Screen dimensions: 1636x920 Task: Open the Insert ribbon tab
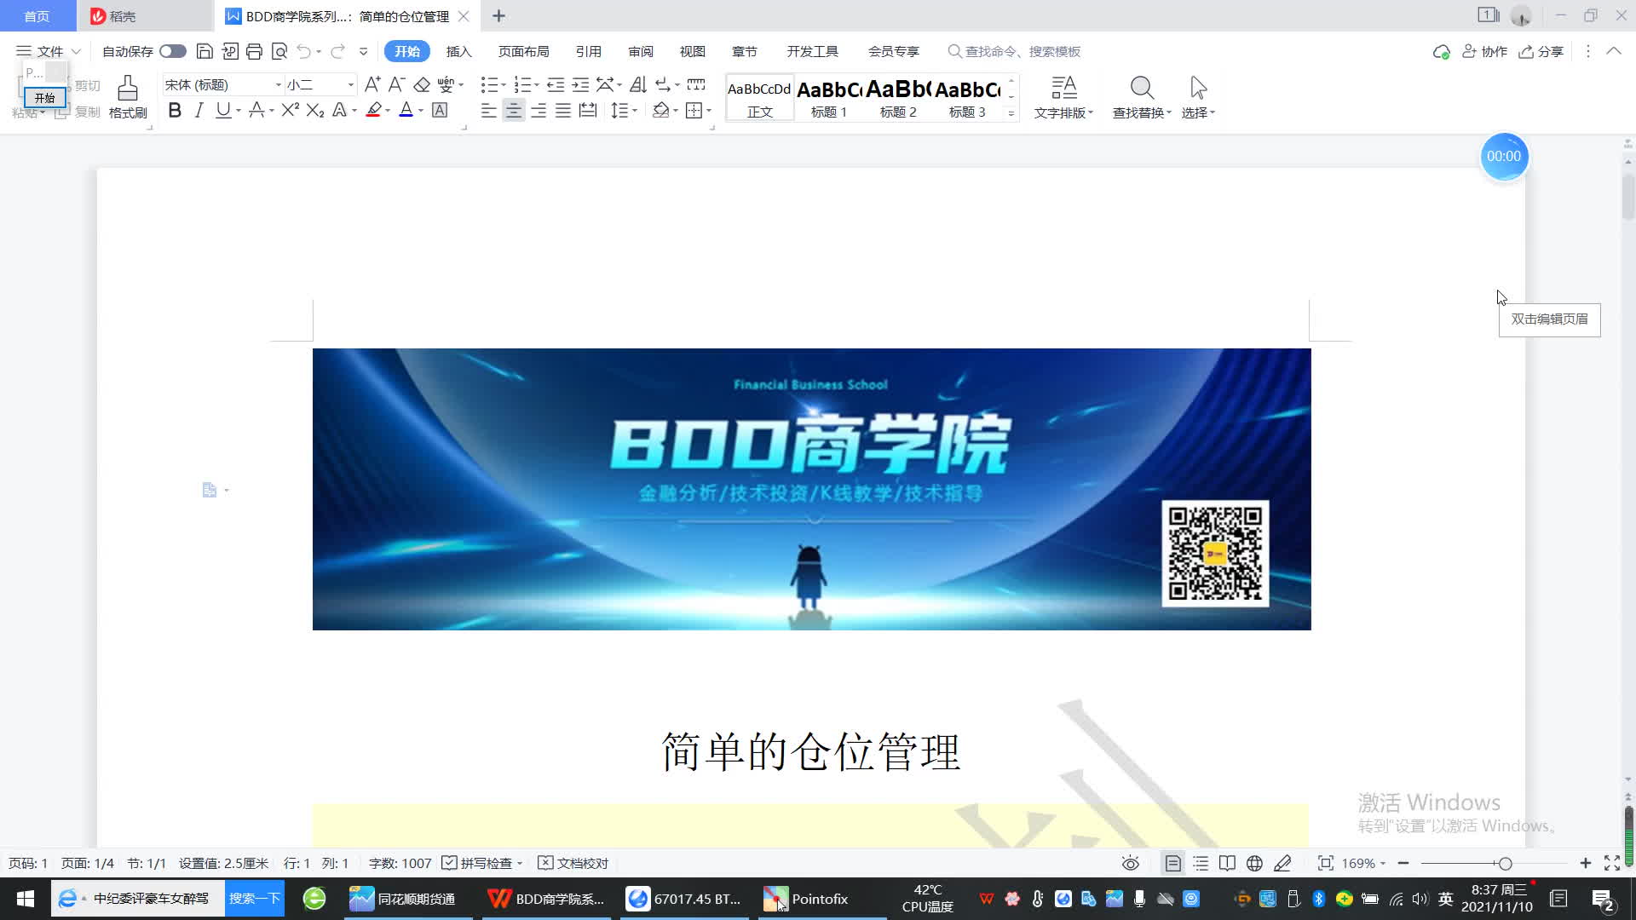point(458,51)
